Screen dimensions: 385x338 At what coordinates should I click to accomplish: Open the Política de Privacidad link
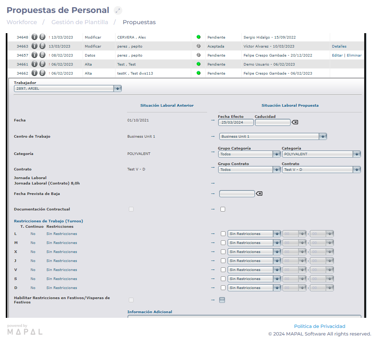click(319, 326)
